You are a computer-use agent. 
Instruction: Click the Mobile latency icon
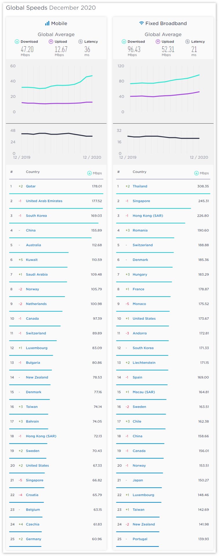(x=80, y=42)
